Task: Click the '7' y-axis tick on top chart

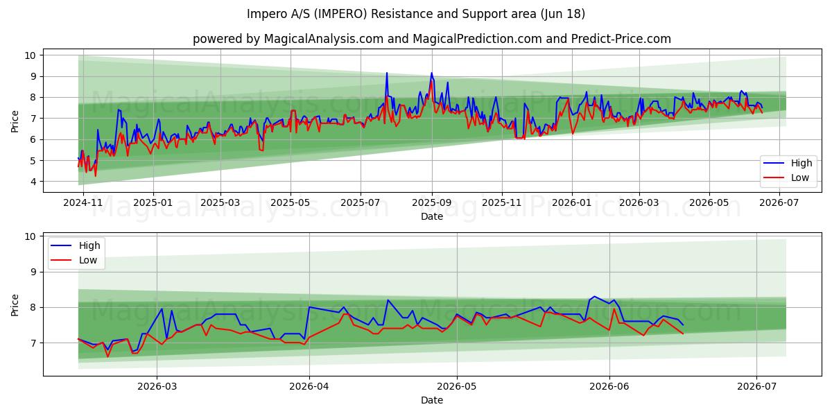Action: point(34,119)
